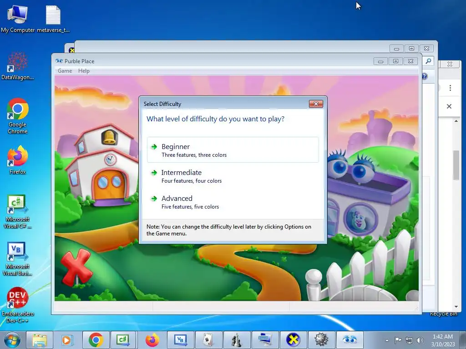466x349 pixels.
Task: Select the Google Chrome desktop shortcut
Action: tap(18, 116)
